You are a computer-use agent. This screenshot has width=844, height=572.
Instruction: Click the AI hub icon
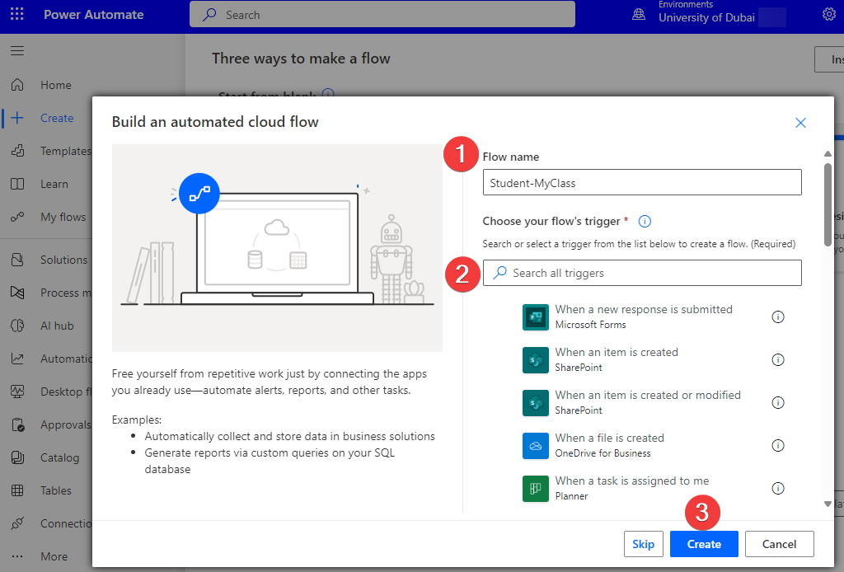pos(17,326)
